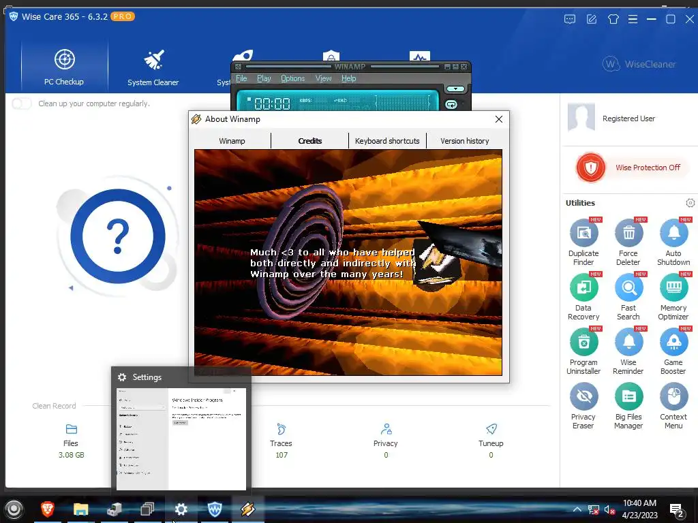Launch Program Uninstaller utility

click(x=583, y=351)
